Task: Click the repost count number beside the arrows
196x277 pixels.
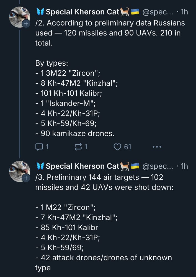Action: coord(86,147)
